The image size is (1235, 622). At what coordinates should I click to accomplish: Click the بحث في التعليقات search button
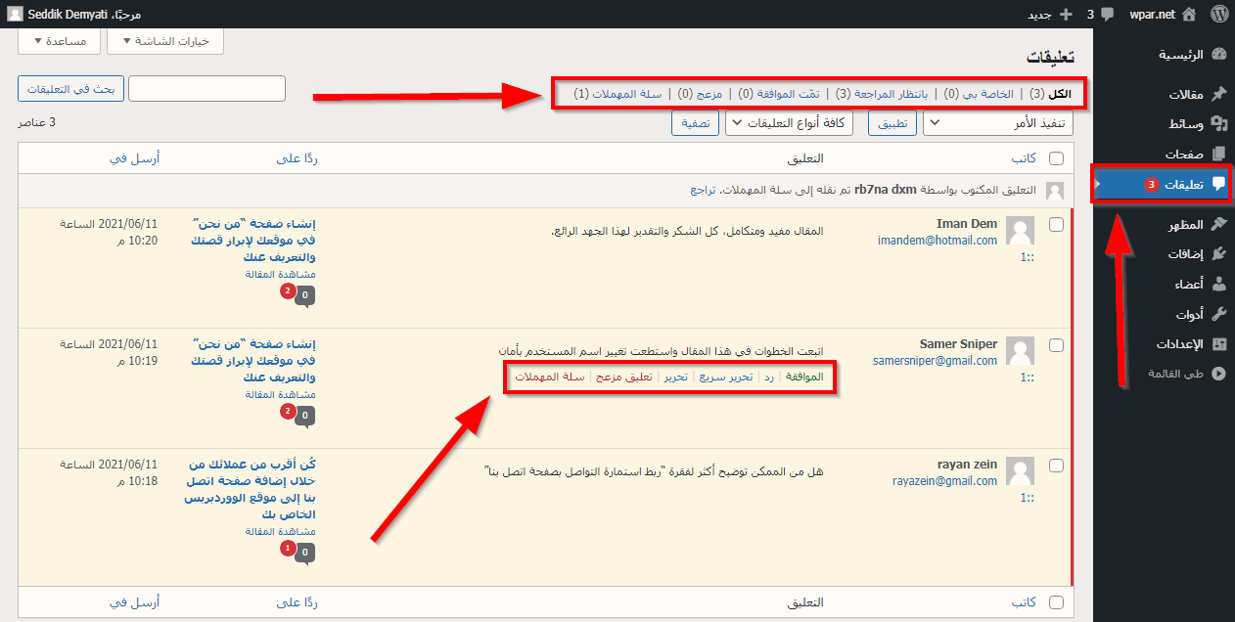pyautogui.click(x=69, y=89)
